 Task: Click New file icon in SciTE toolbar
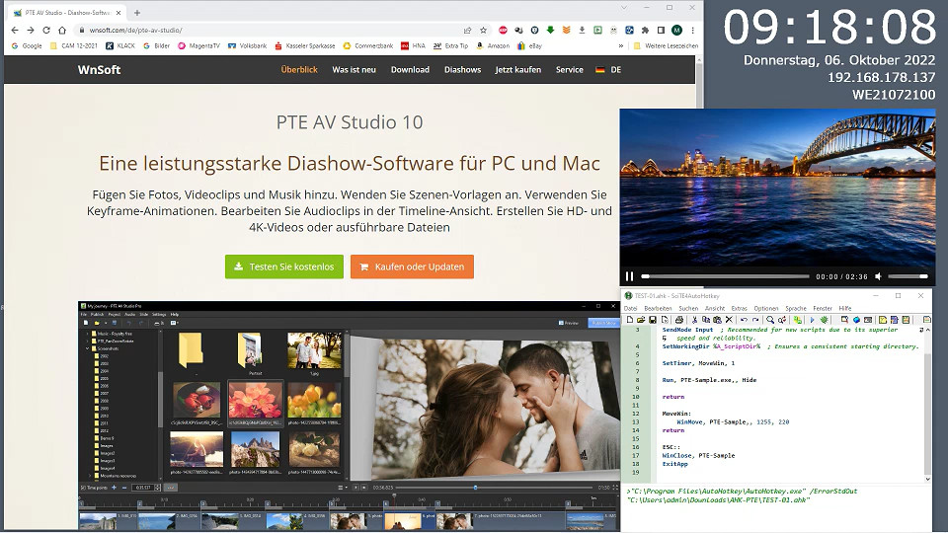[x=629, y=320]
